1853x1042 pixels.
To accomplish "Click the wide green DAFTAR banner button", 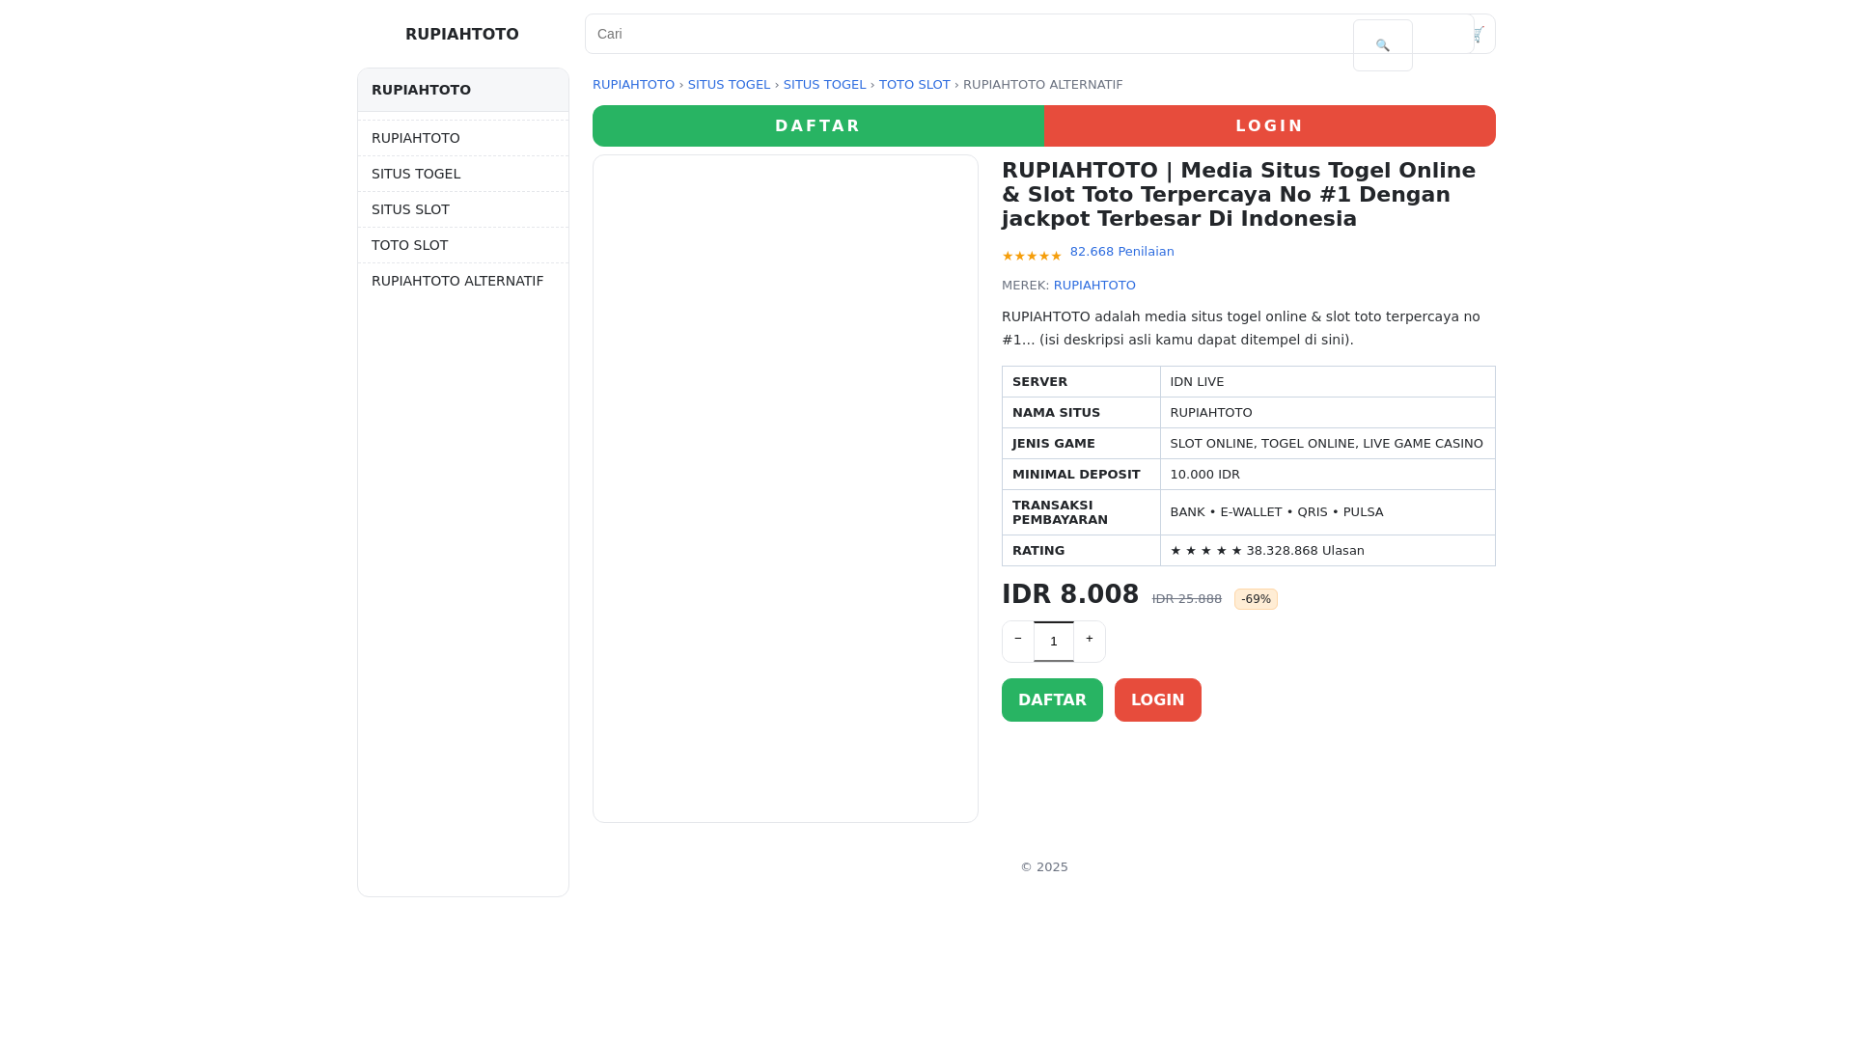I will 817,126.
